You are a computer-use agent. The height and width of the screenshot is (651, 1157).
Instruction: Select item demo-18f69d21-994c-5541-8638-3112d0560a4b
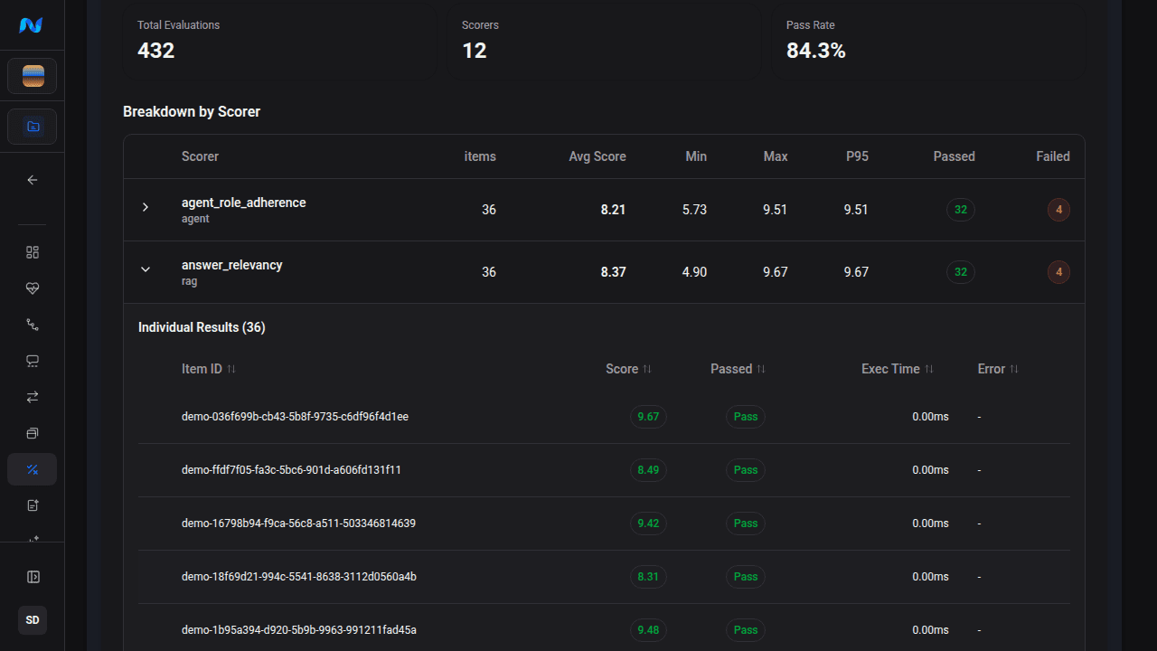[298, 577]
